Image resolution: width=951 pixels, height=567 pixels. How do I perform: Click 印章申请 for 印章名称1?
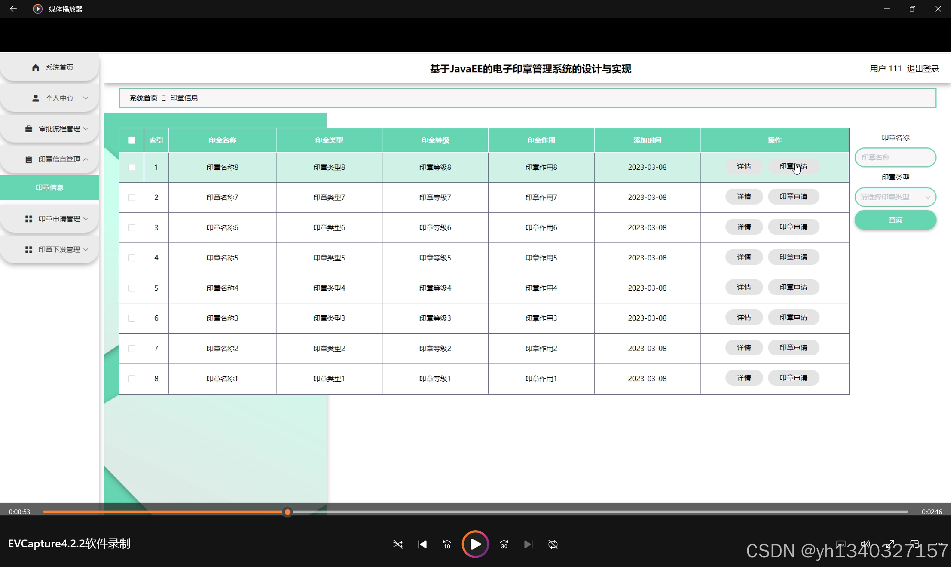tap(793, 378)
